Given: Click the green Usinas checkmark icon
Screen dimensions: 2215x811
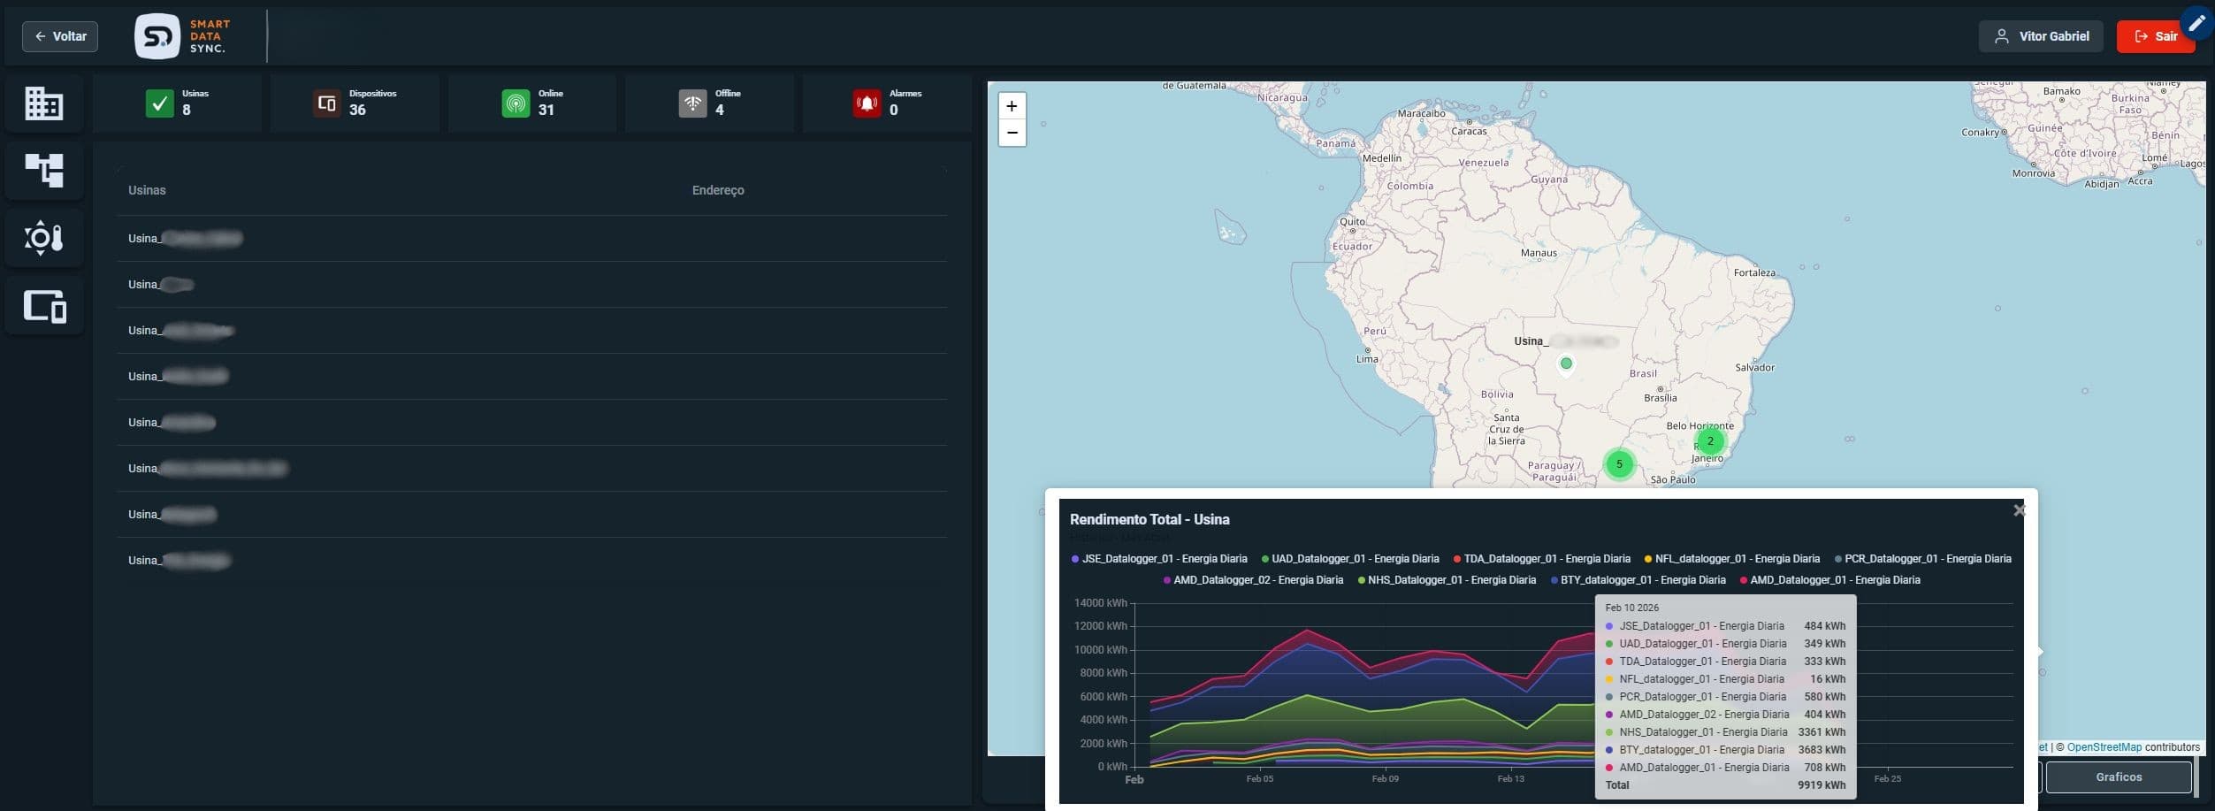Looking at the screenshot, I should point(159,103).
